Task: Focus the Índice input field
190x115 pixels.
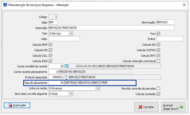Action: (170, 39)
